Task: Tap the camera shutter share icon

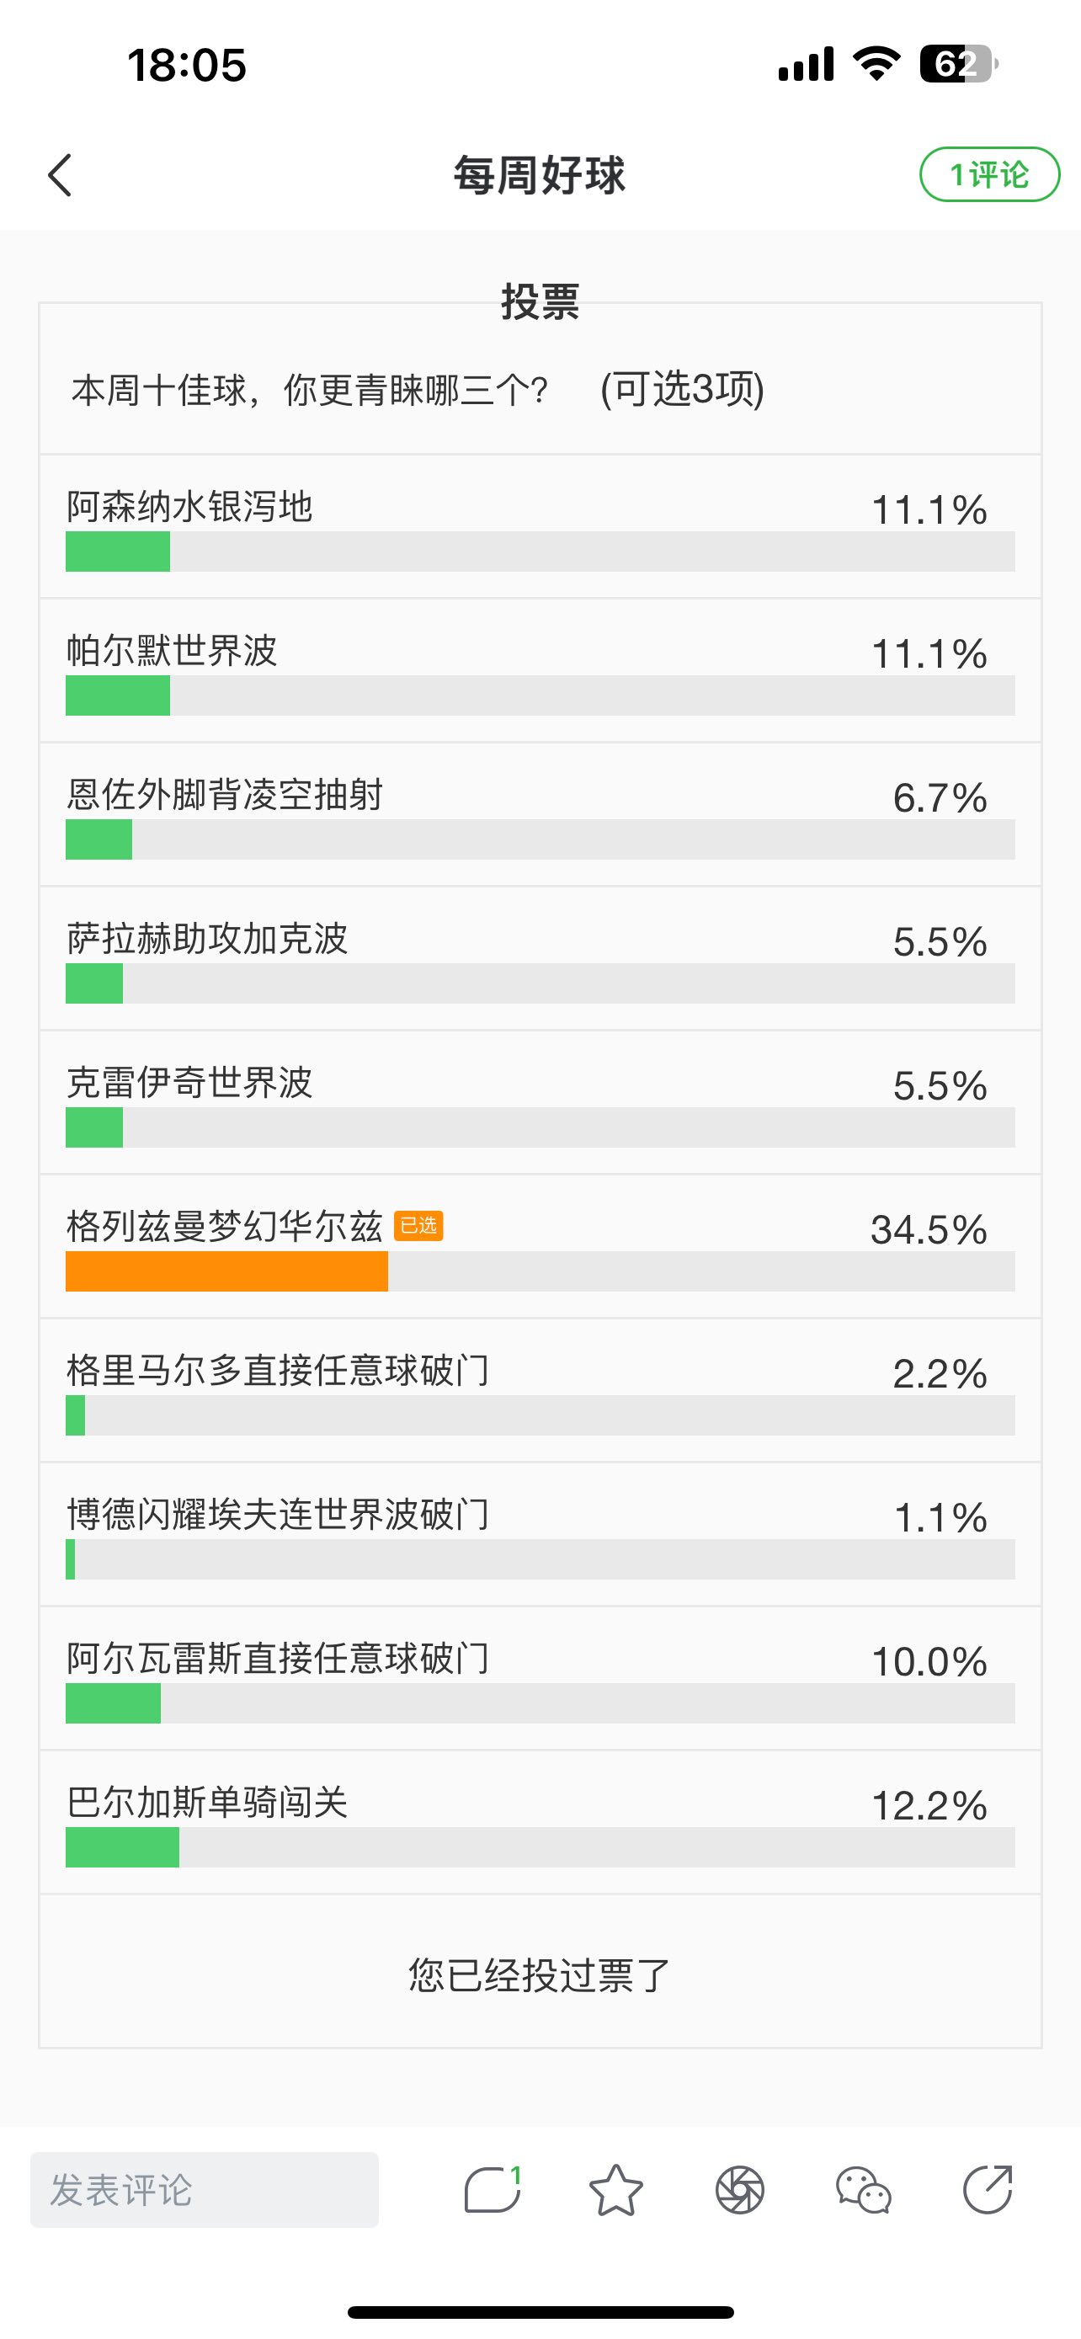Action: coord(740,2189)
